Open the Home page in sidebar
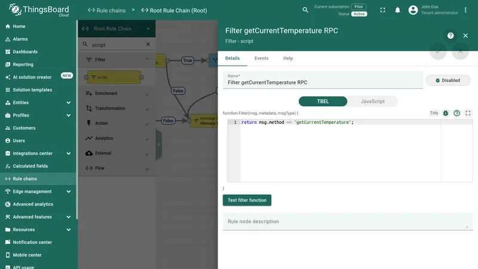 pos(38,26)
